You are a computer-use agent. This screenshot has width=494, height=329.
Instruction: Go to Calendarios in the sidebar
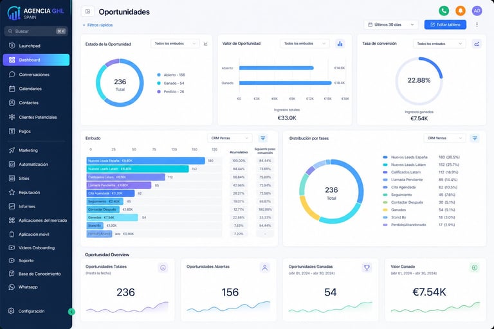(36, 89)
